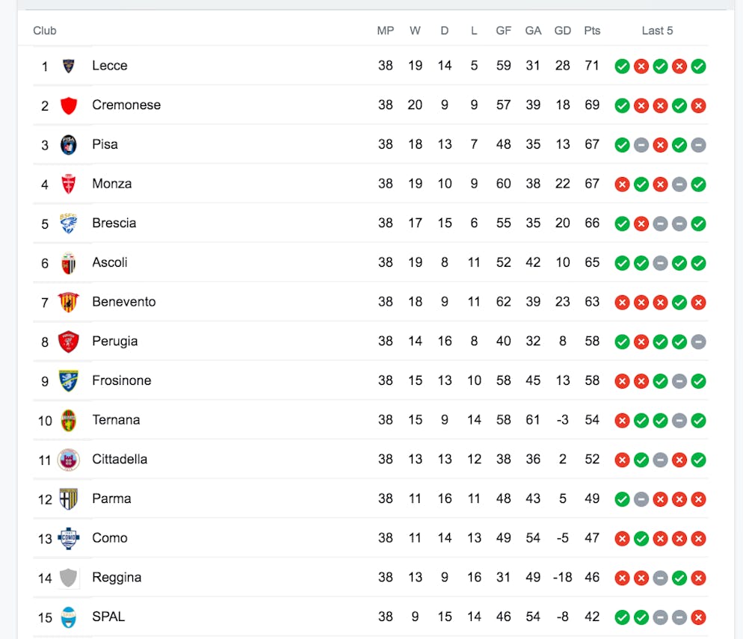Click the GD column header
This screenshot has height=639, width=743.
[x=563, y=31]
